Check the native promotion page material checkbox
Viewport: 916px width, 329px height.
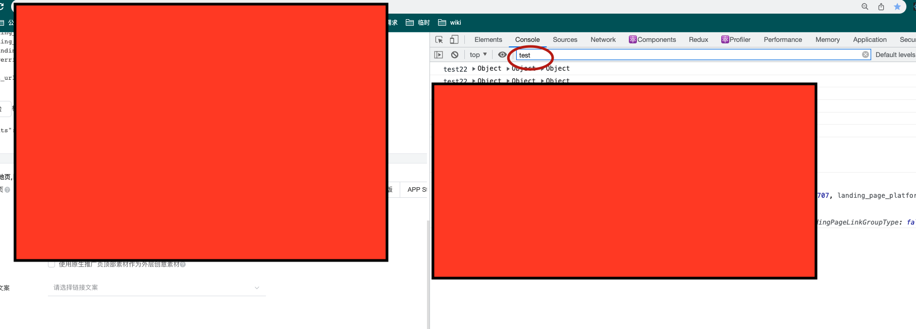tap(51, 264)
